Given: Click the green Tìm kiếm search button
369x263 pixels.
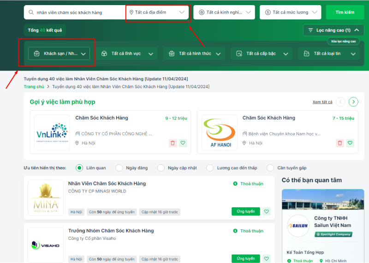Looking at the screenshot, I should click(x=345, y=12).
